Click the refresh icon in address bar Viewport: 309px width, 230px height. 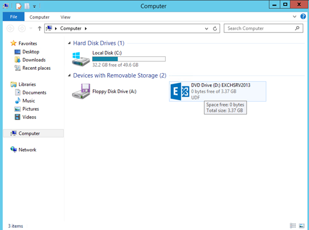point(215,28)
